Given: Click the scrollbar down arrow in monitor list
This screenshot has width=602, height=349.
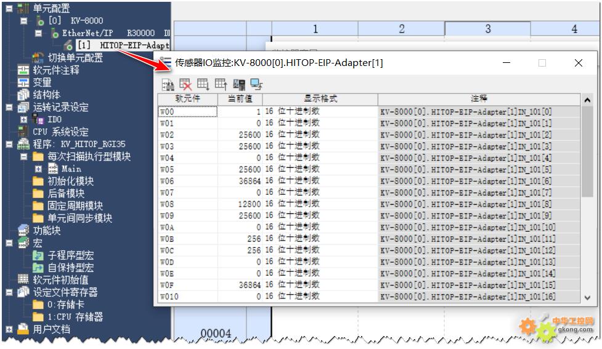Looking at the screenshot, I should coord(587,297).
